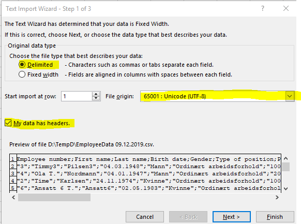The height and width of the screenshot is (224, 301).
Task: Click the horizontal preview scrollbar thumb
Action: tap(54, 197)
